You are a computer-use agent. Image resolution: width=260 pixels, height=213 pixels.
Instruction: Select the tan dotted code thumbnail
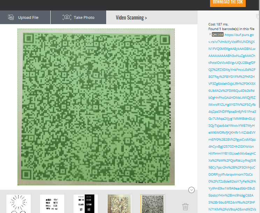119,204
